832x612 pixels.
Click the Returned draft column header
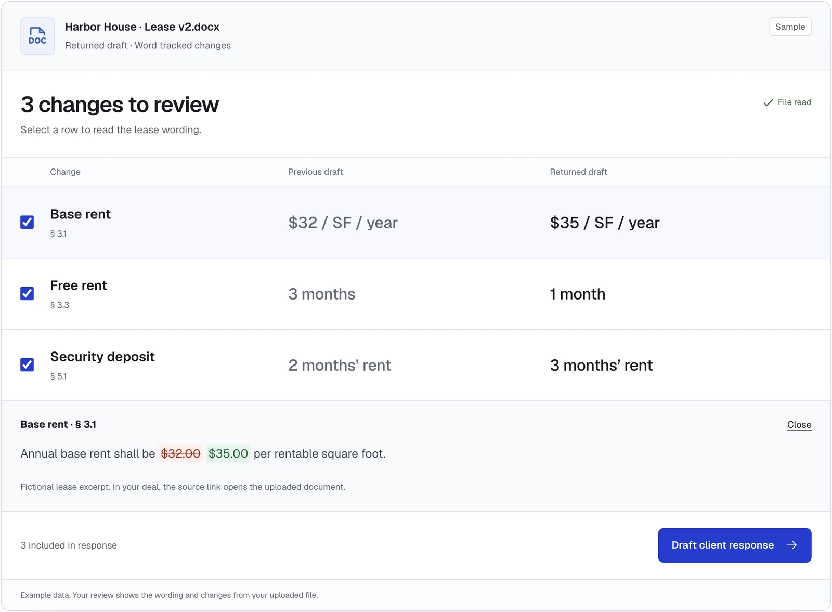[578, 172]
